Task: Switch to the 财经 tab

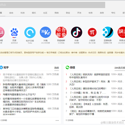Action: coord(68,13)
